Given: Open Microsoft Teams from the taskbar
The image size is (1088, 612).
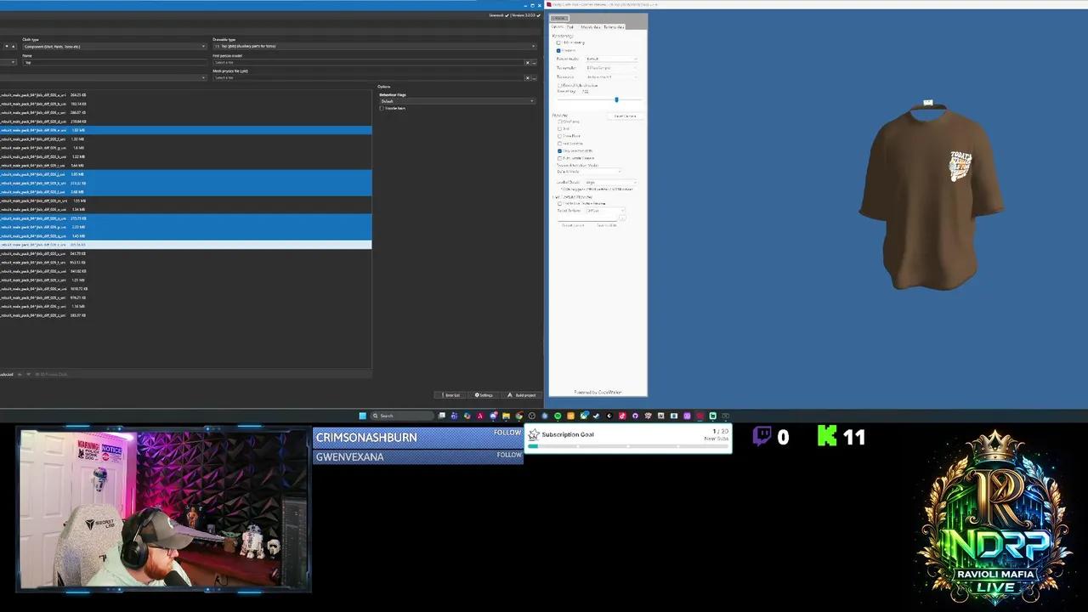Looking at the screenshot, I should (454, 416).
